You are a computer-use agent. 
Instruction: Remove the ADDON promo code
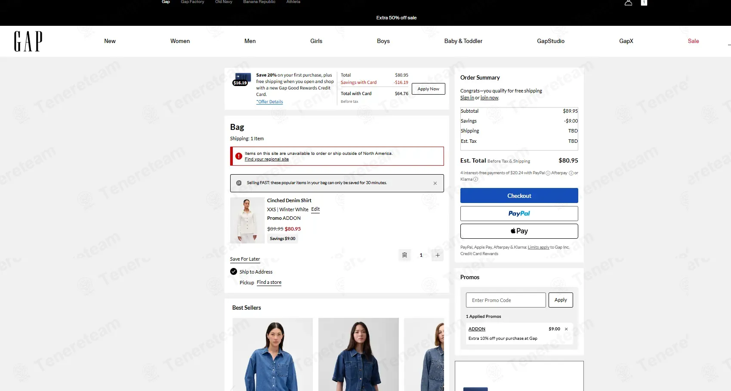[x=566, y=329]
